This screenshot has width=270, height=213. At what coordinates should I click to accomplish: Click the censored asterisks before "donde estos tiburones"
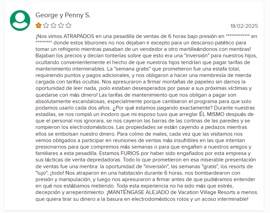coord(44,42)
